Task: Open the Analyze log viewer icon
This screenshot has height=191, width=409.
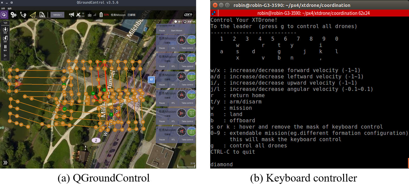Action: [42, 15]
